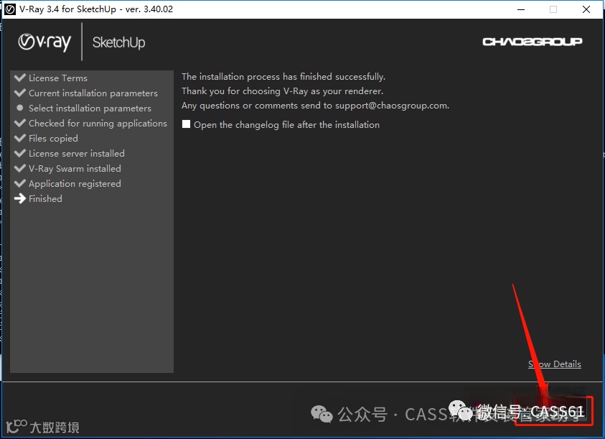Screen dimensions: 605x439
Task: Click the Thank you for choosing V-Ray line
Action: (x=282, y=91)
